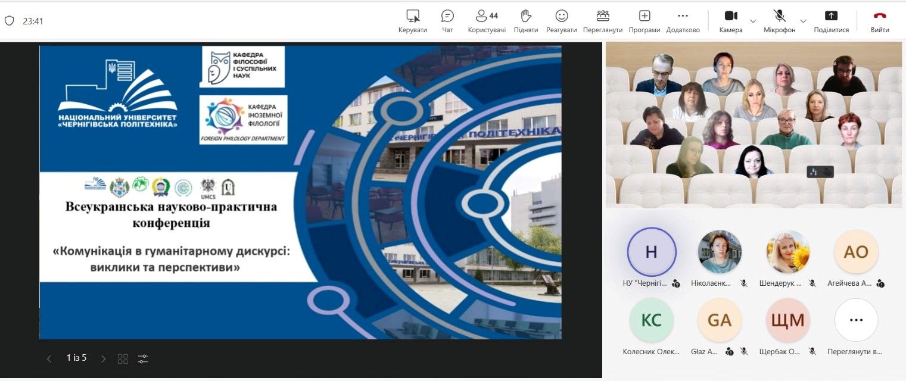The height and width of the screenshot is (381, 906).
Task: Click the muted mic icon next to Ніколаєнк
Action: [x=744, y=283]
